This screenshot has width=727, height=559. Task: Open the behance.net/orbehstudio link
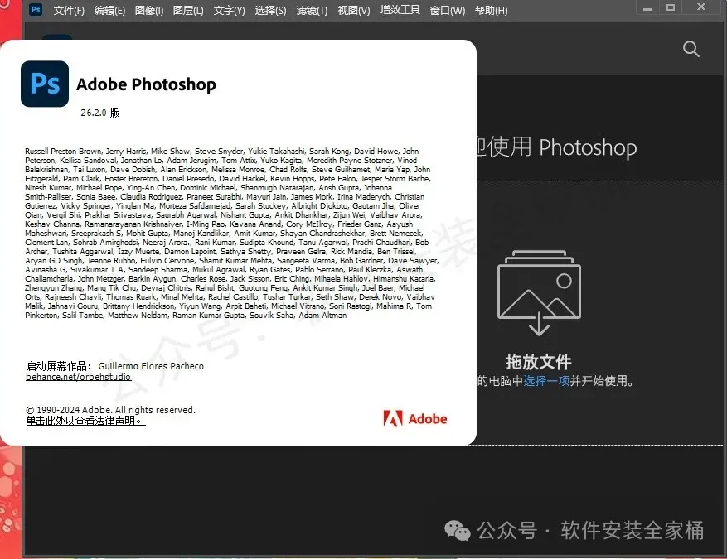point(79,377)
